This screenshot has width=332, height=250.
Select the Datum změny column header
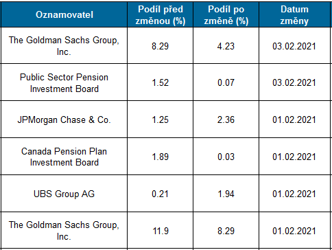point(294,15)
